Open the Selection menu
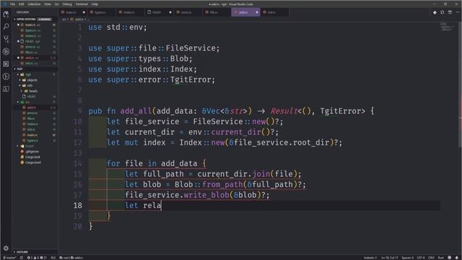462x260 pixels. tap(34, 4)
